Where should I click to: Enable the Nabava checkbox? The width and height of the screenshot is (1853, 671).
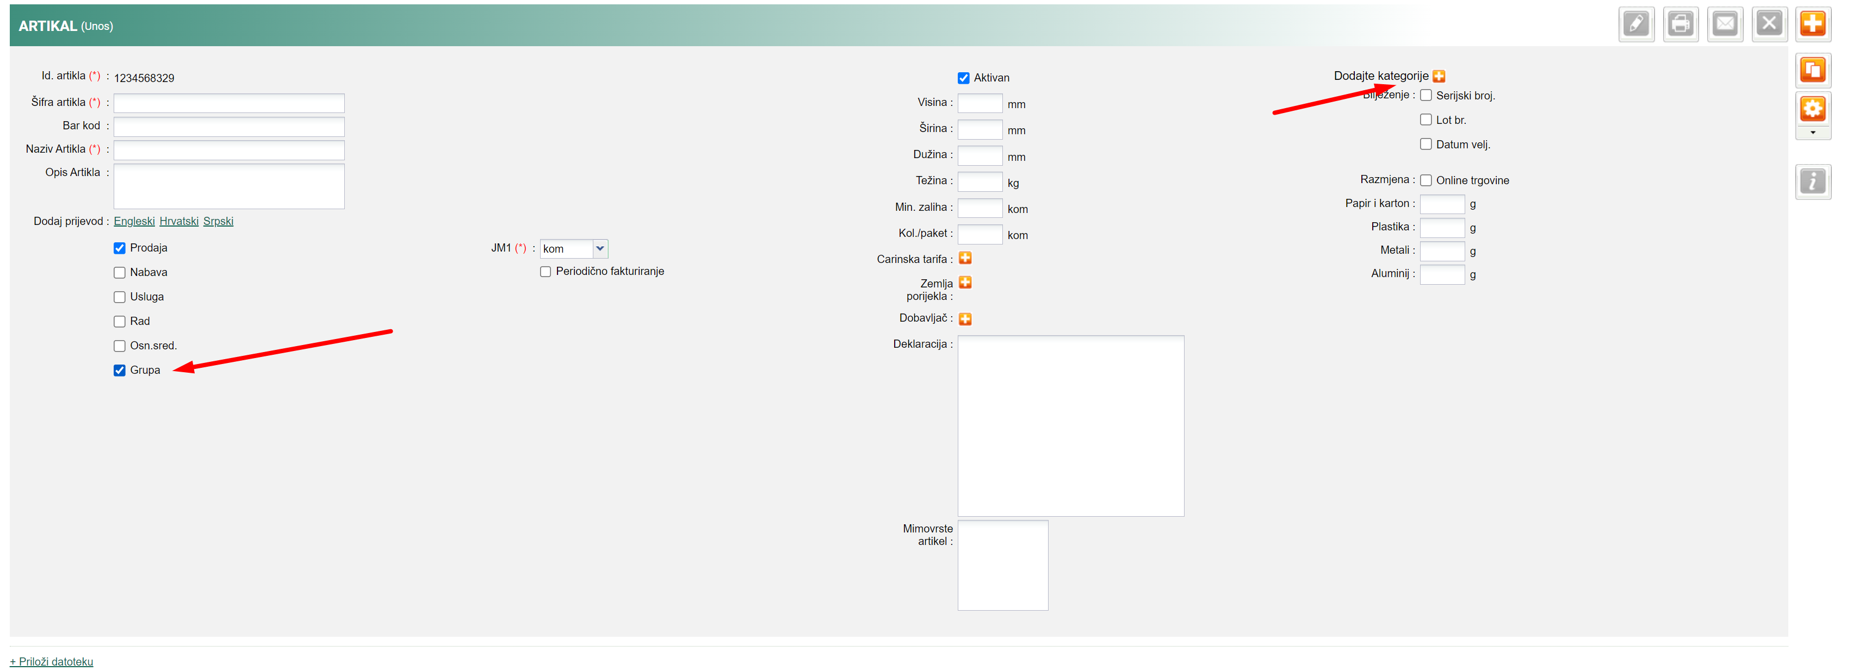click(120, 273)
